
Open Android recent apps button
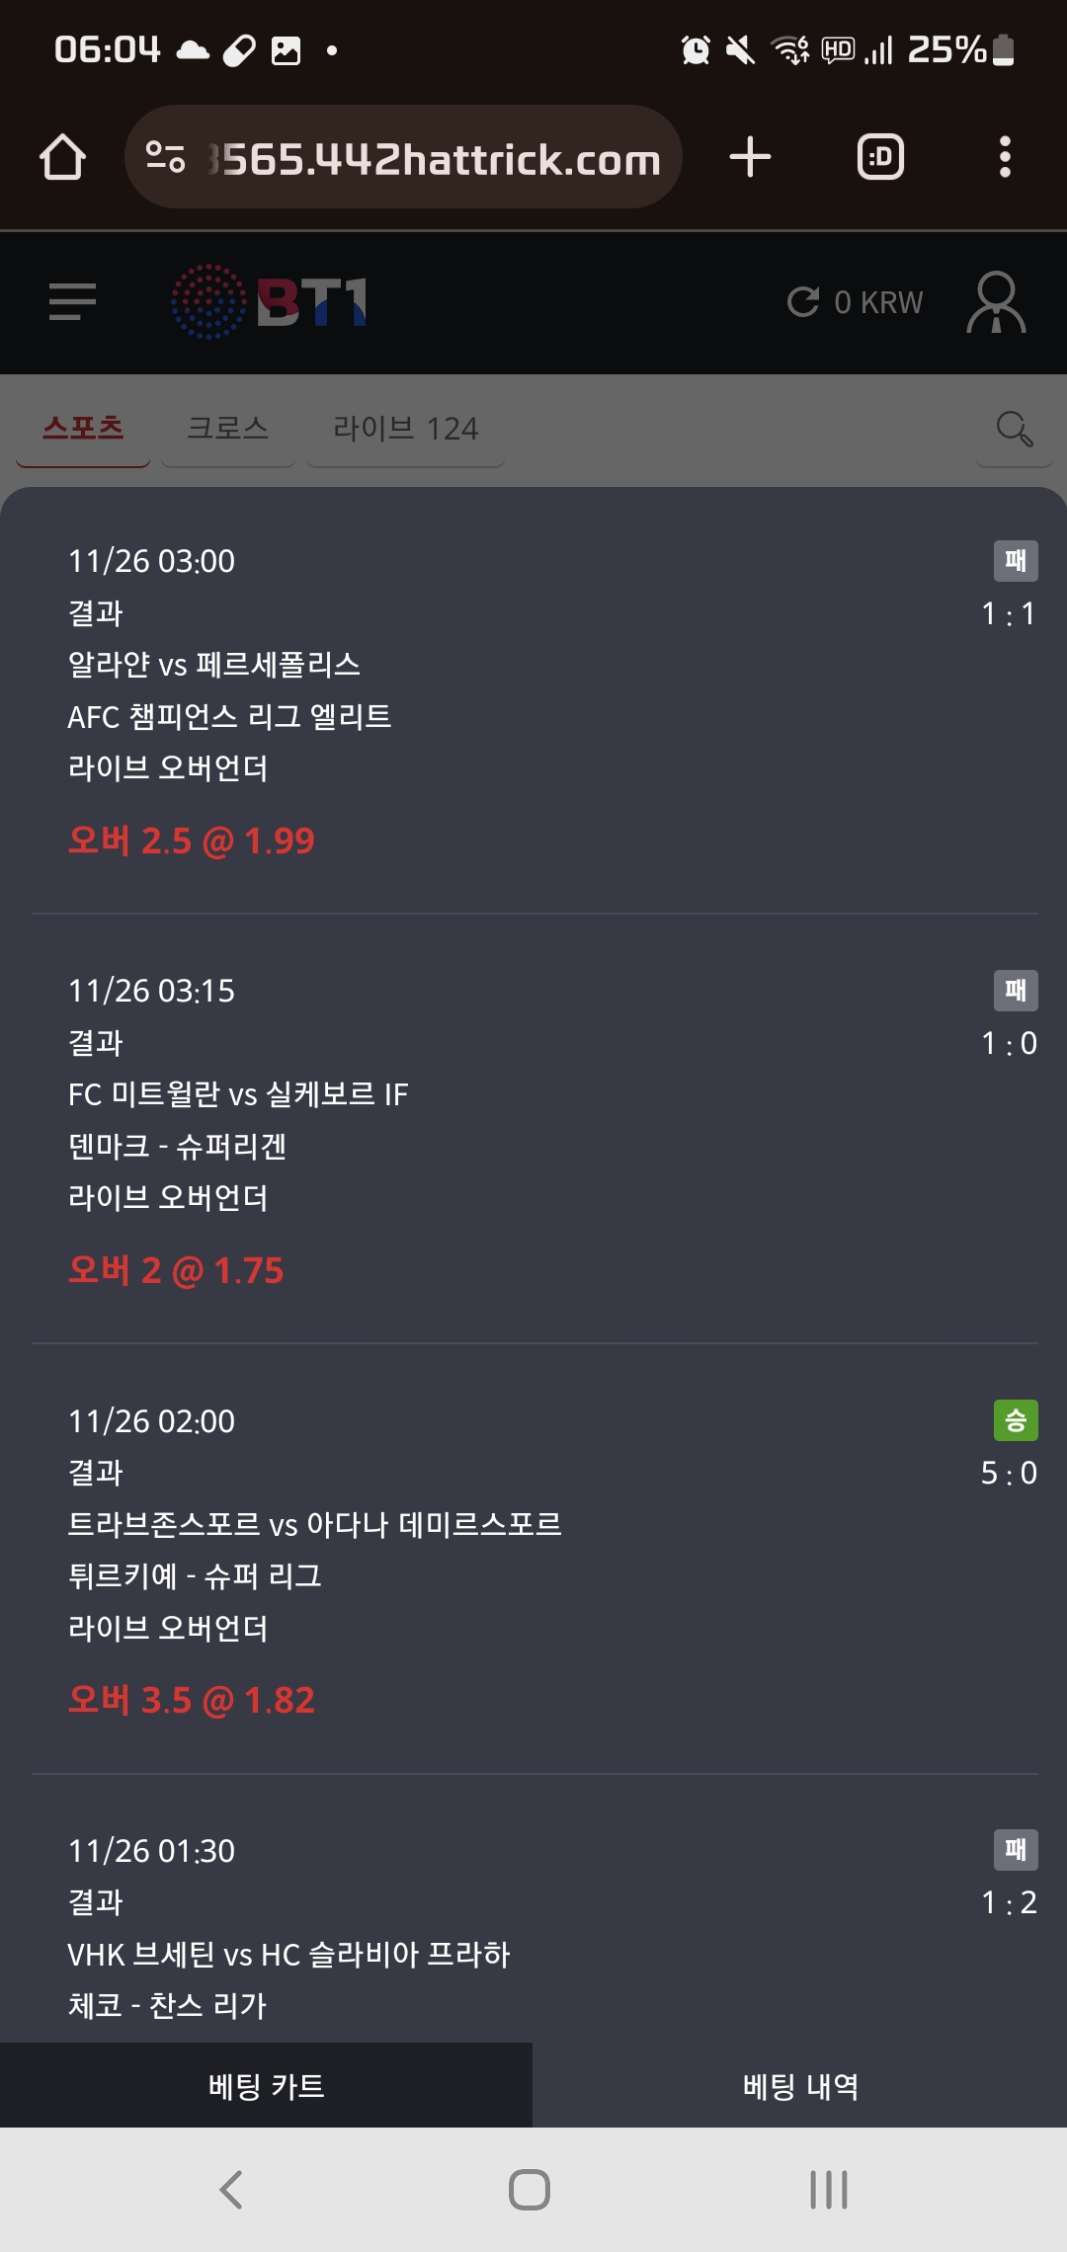pyautogui.click(x=828, y=2190)
